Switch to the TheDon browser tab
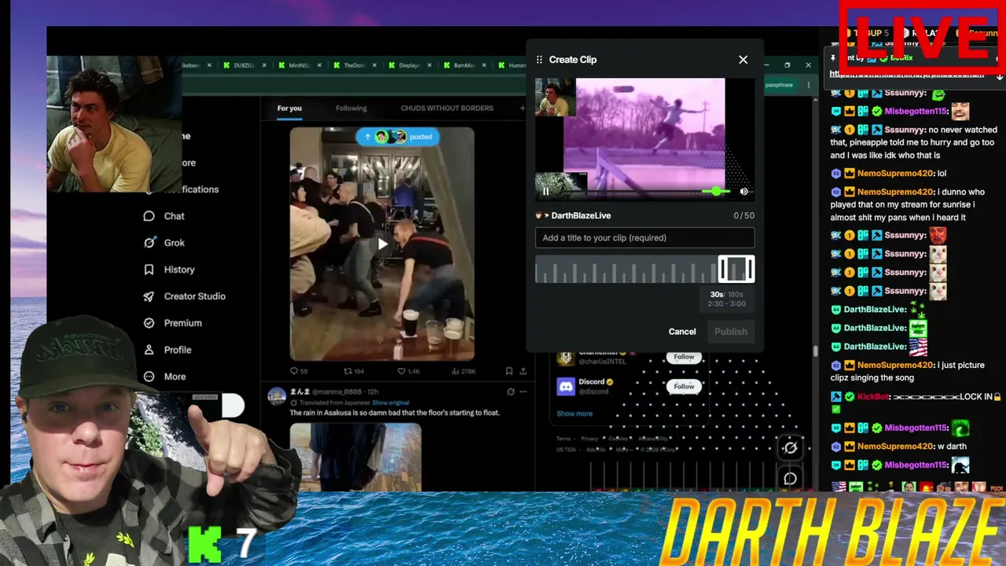 (354, 66)
